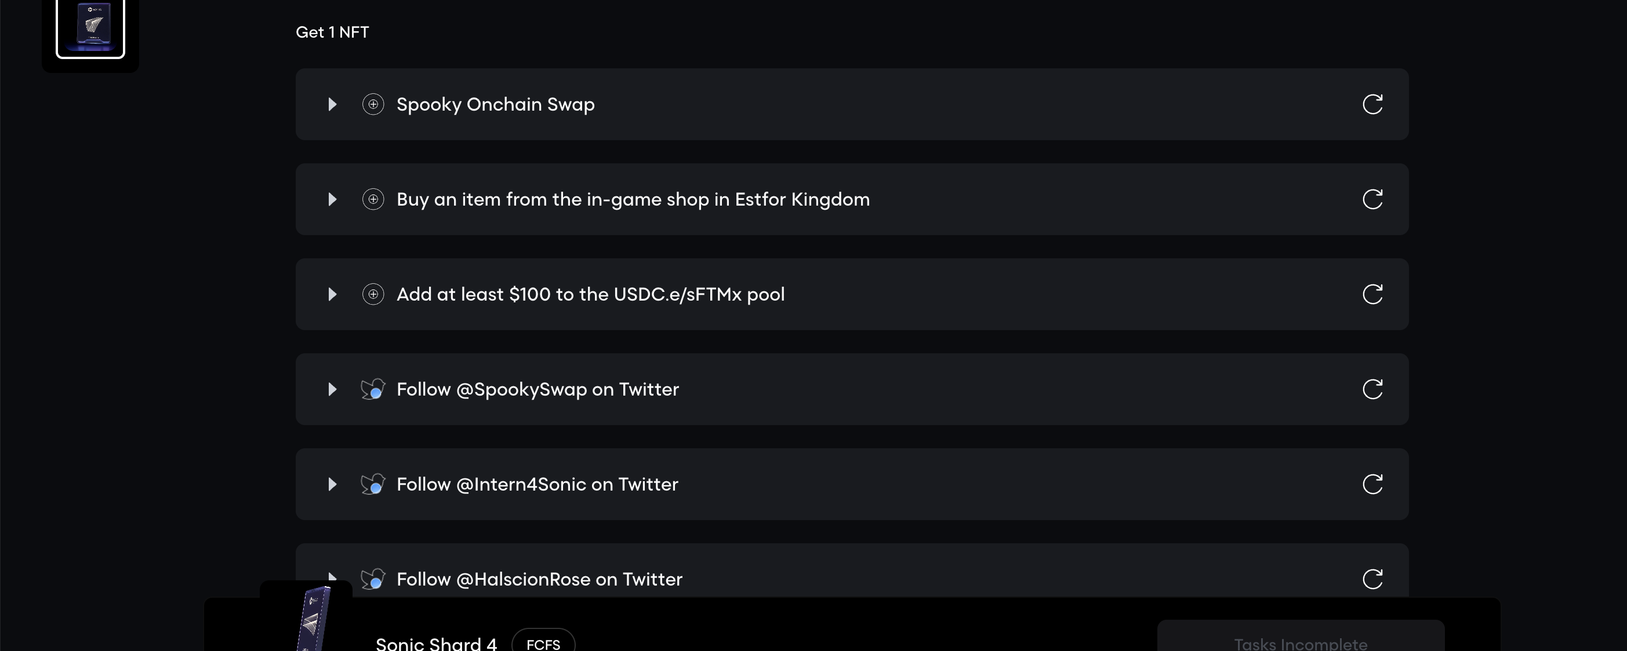This screenshot has height=651, width=1627.
Task: Open the Add at least $100 task title
Action: 590,294
